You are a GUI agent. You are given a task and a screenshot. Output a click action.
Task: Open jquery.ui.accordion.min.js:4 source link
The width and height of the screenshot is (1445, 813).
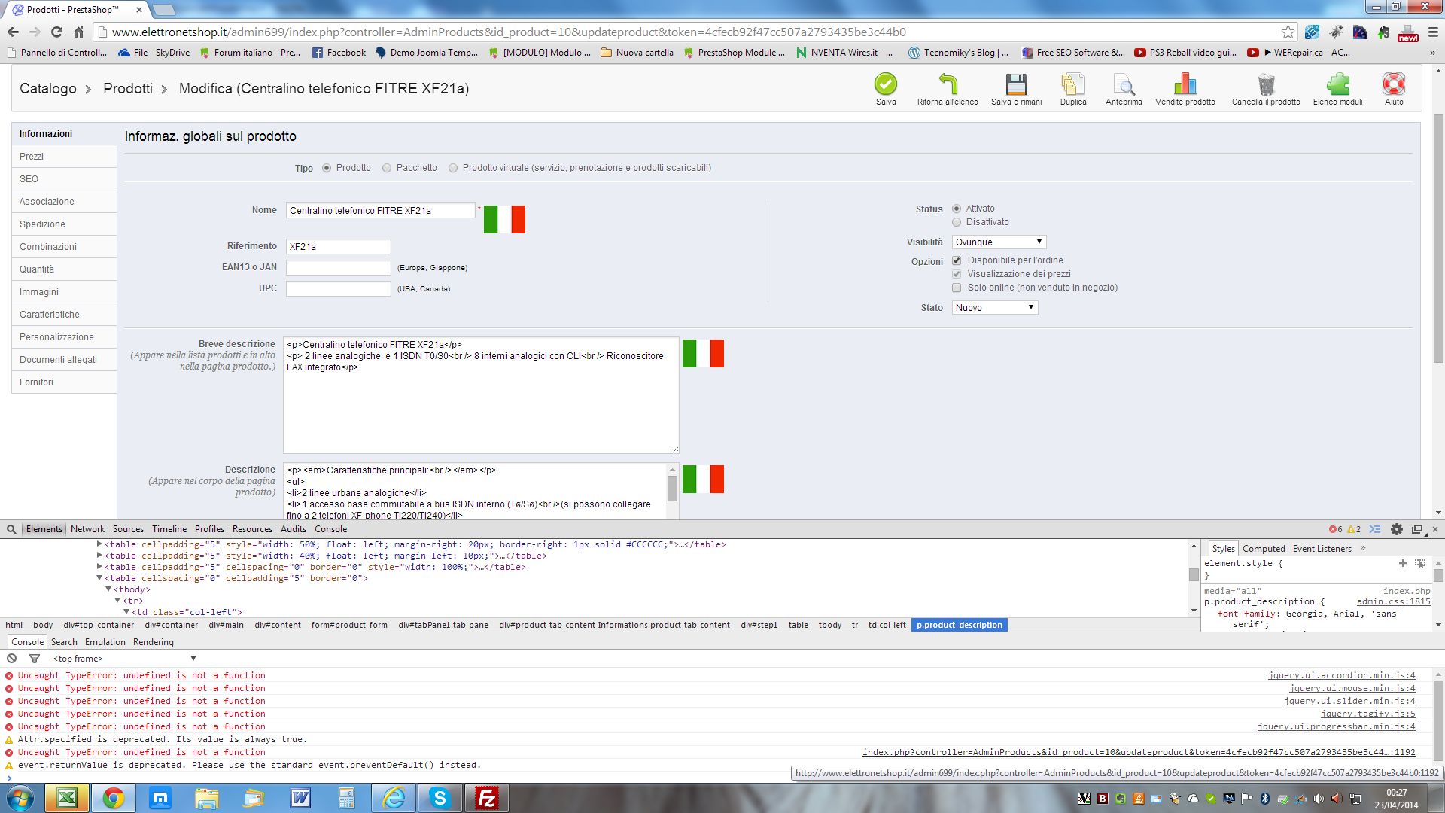(1341, 675)
